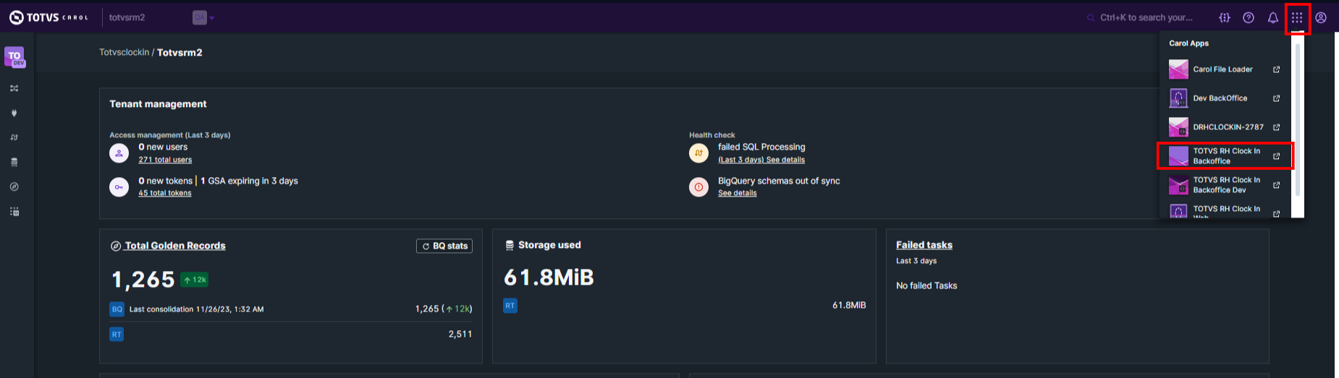The width and height of the screenshot is (1339, 378).
Task: Open Dev BackOffice from Carol Apps
Action: (1220, 98)
